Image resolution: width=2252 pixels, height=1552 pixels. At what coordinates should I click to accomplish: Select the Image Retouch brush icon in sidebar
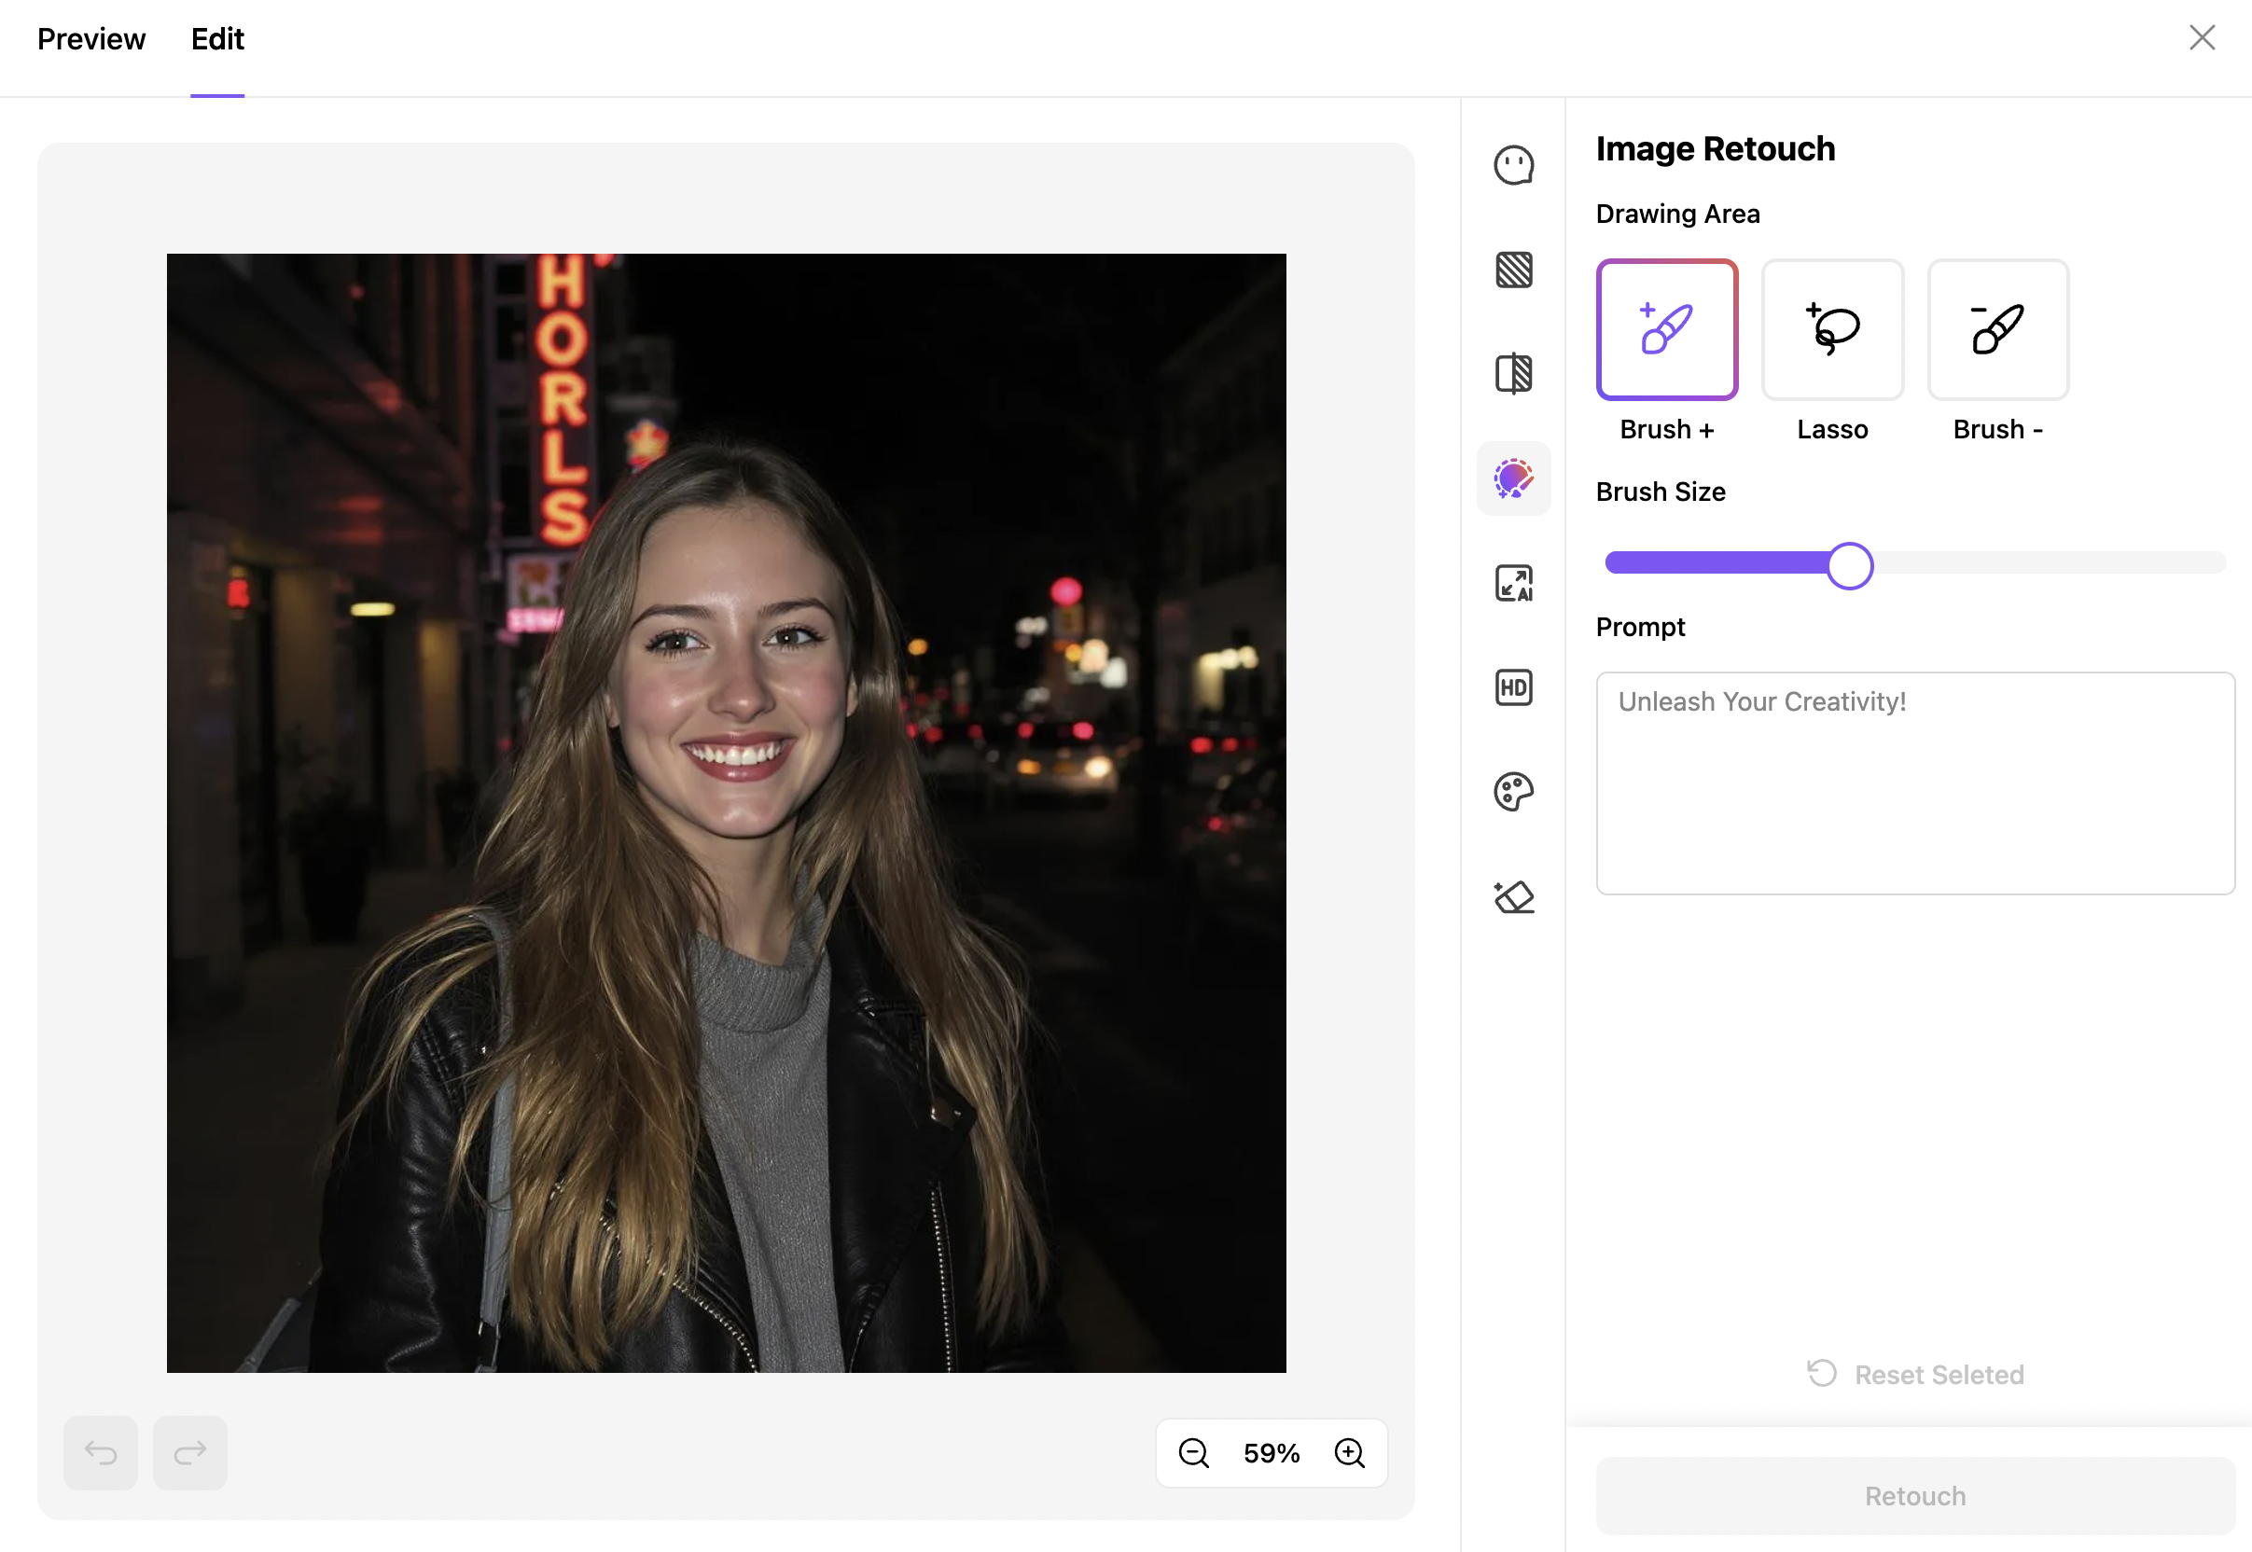coord(1513,478)
